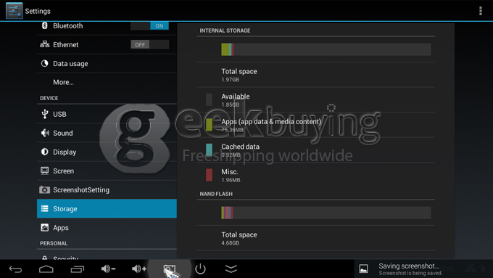This screenshot has height=278, width=493.
Task: Raise volume with the speaker plus icon
Action: [x=139, y=269]
